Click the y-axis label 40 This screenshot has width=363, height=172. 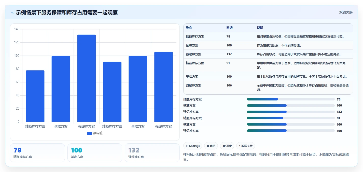pyautogui.click(x=18, y=95)
